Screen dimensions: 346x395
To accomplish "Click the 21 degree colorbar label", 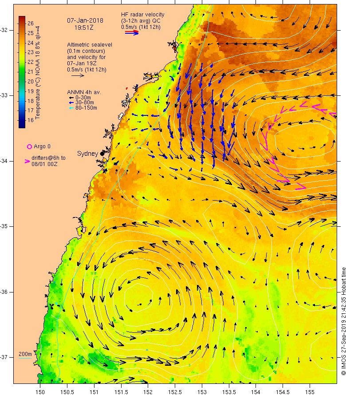I will coord(31,72).
